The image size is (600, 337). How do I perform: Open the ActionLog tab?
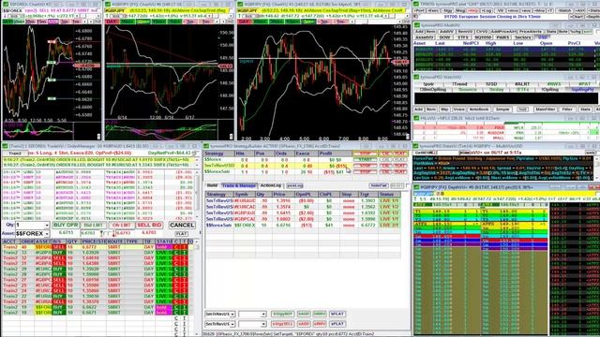point(271,185)
